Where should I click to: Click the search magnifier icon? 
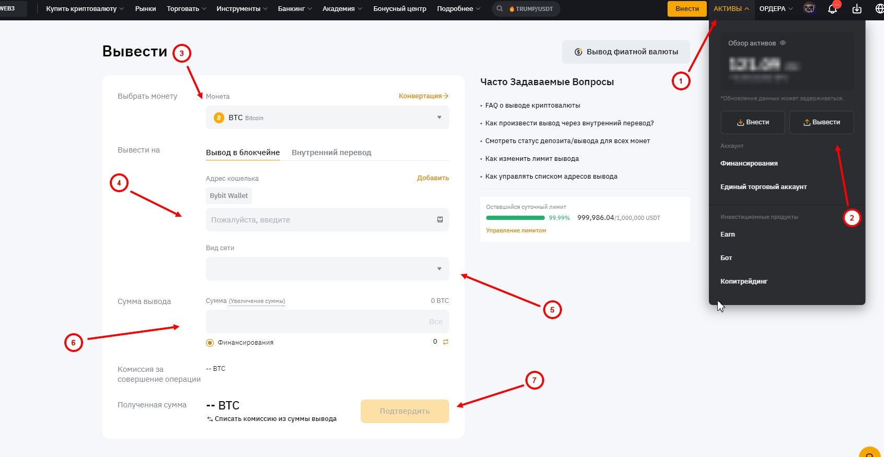pyautogui.click(x=500, y=9)
